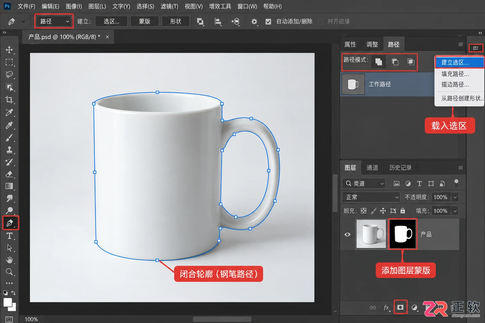Select the Move tool
This screenshot has height=323, width=485.
point(9,50)
